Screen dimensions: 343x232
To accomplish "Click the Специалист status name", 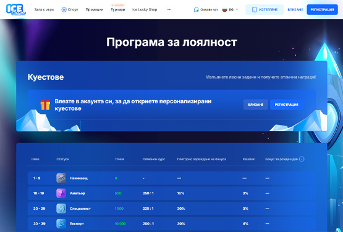I will pos(80,208).
